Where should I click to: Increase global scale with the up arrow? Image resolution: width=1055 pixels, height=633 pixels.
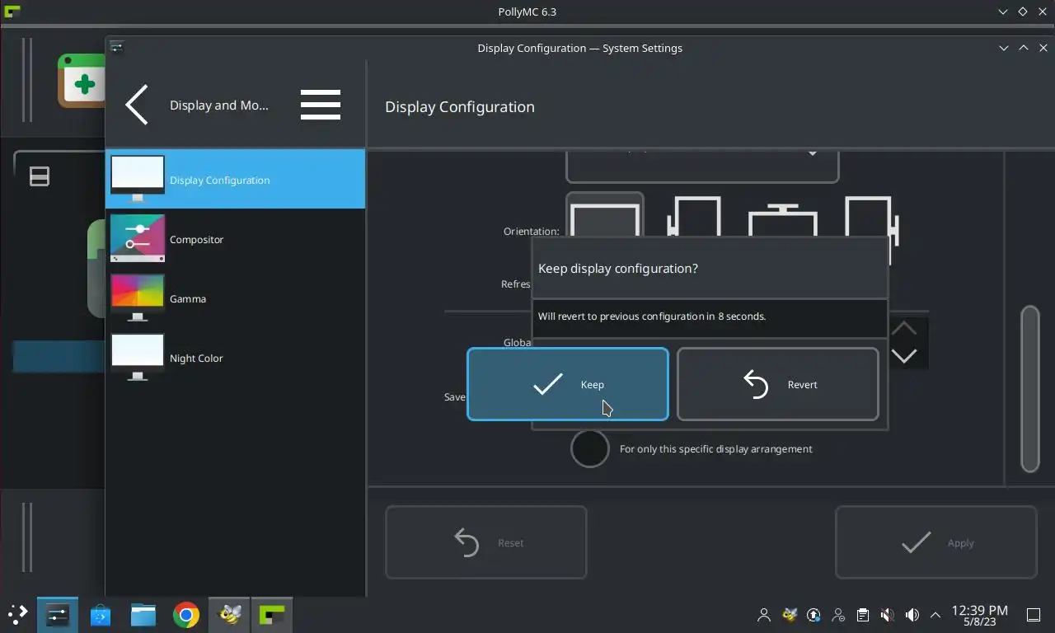coord(904,328)
